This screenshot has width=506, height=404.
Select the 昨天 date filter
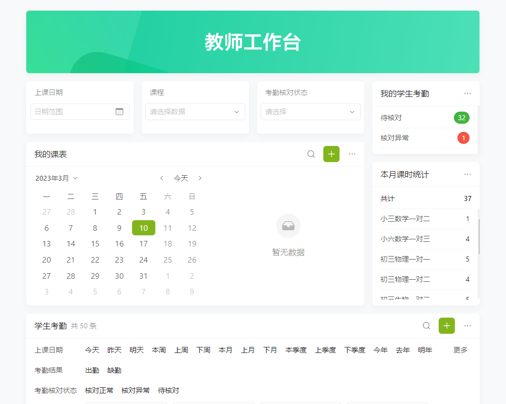pyautogui.click(x=114, y=349)
